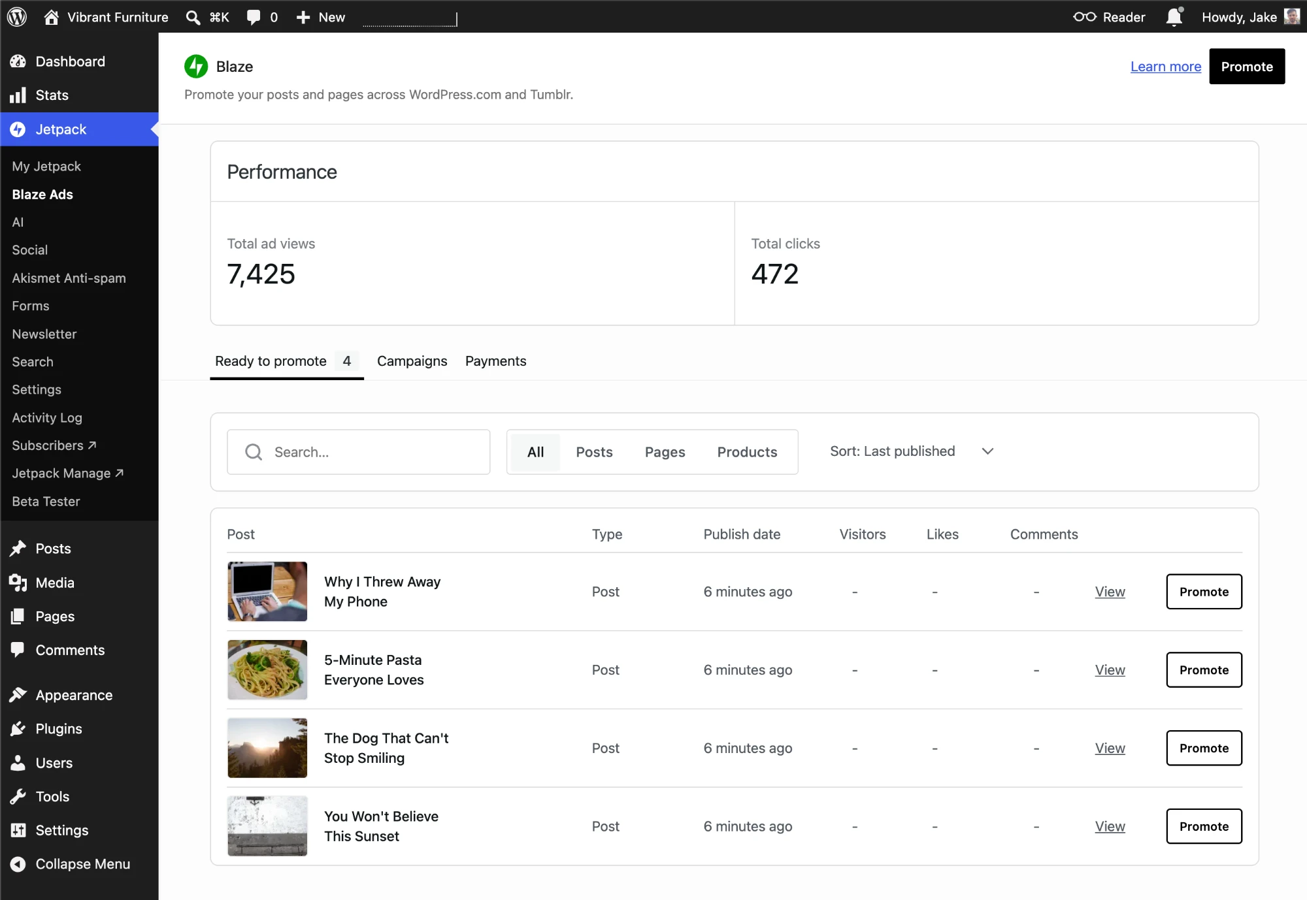Click the Pages icon in sidebar
Image resolution: width=1307 pixels, height=900 pixels.
point(18,617)
